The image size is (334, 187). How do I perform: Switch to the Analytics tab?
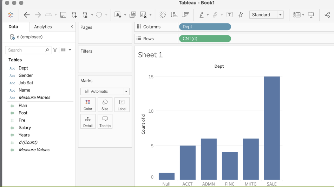[x=43, y=27]
